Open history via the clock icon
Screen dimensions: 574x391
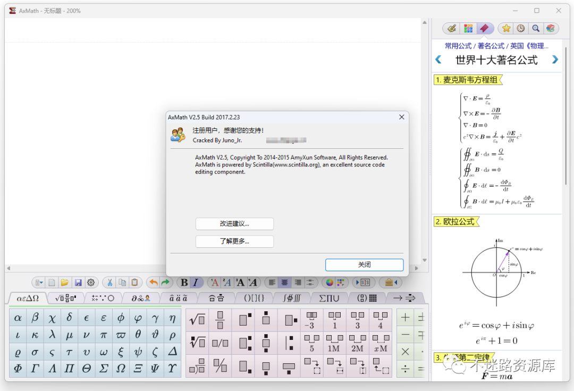(x=520, y=28)
